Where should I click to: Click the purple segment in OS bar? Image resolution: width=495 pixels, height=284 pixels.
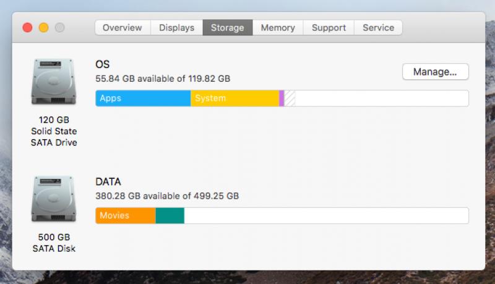(282, 98)
